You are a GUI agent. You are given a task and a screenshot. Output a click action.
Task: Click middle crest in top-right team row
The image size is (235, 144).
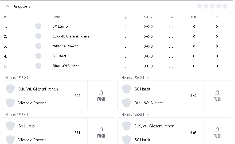pos(212,6)
